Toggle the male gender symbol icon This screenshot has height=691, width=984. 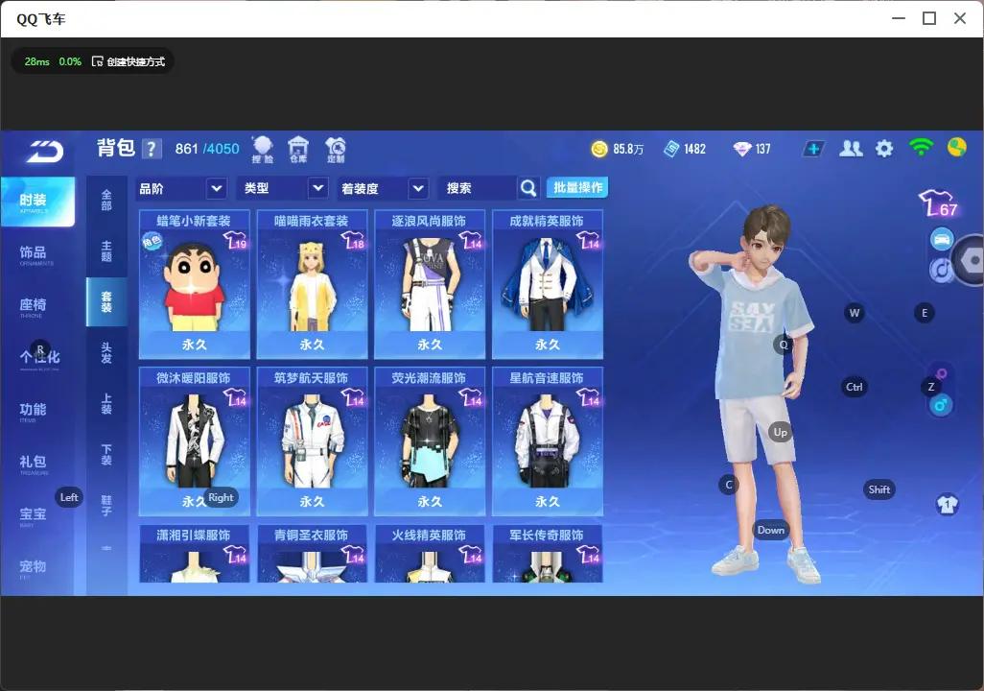[941, 405]
